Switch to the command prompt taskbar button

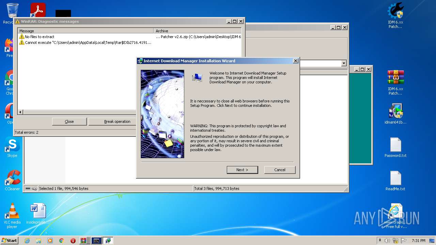click(x=96, y=241)
